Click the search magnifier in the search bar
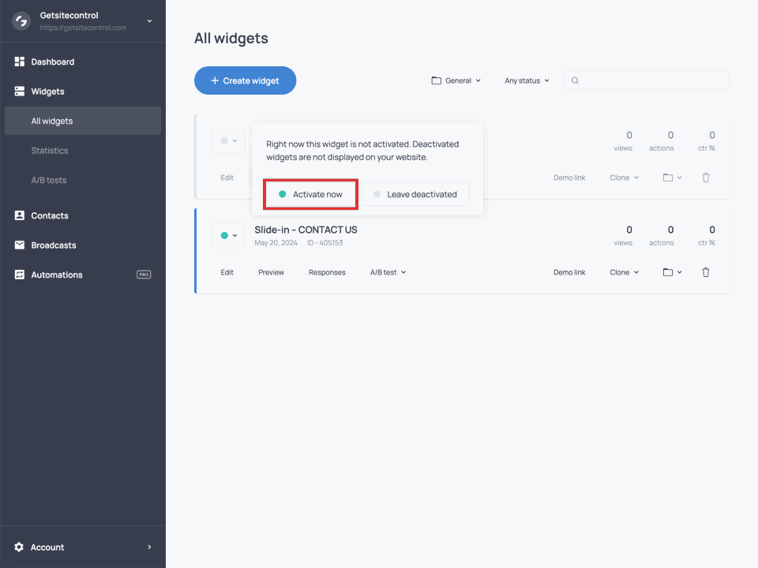Image resolution: width=758 pixels, height=568 pixels. (576, 80)
